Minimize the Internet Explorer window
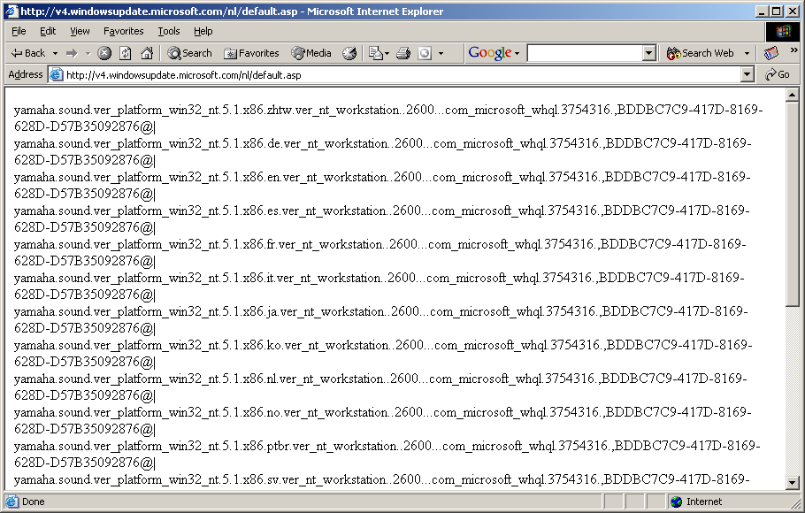 point(762,11)
